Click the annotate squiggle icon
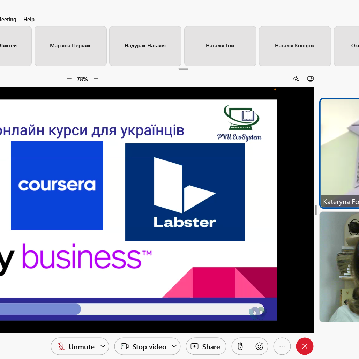Screen dimensions: 359x359 296,79
